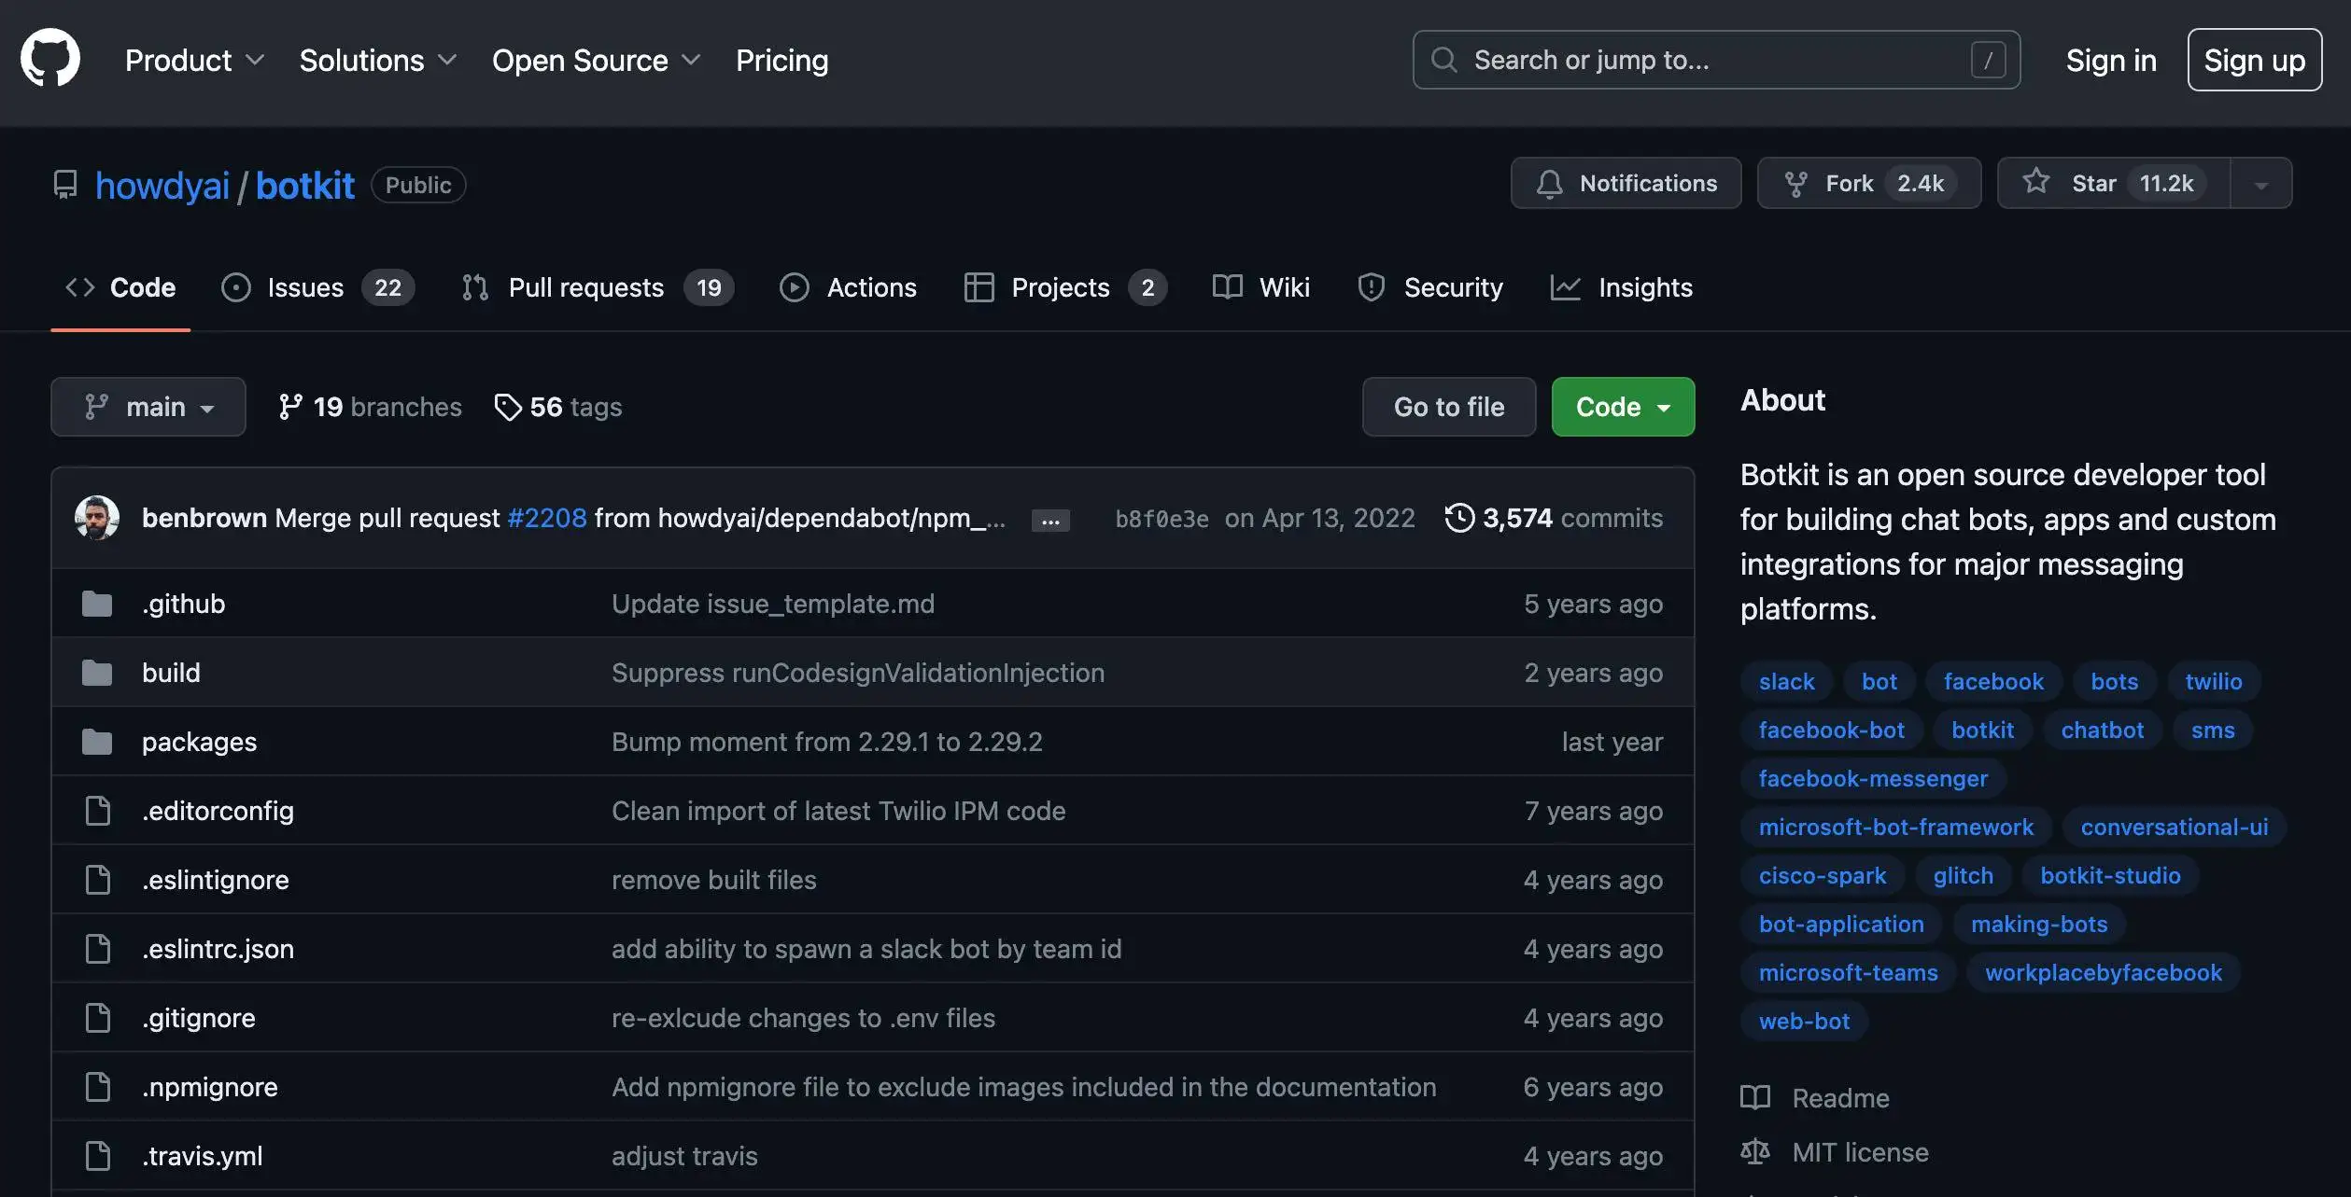Expand the Product menu

195,60
